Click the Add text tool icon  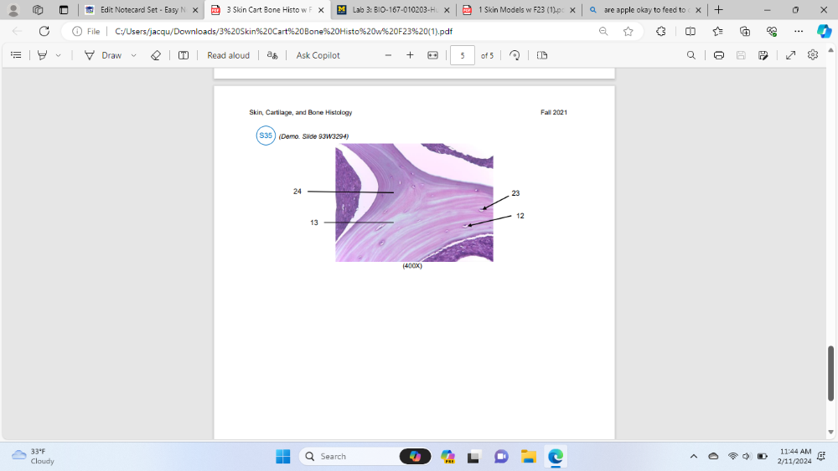coord(184,55)
